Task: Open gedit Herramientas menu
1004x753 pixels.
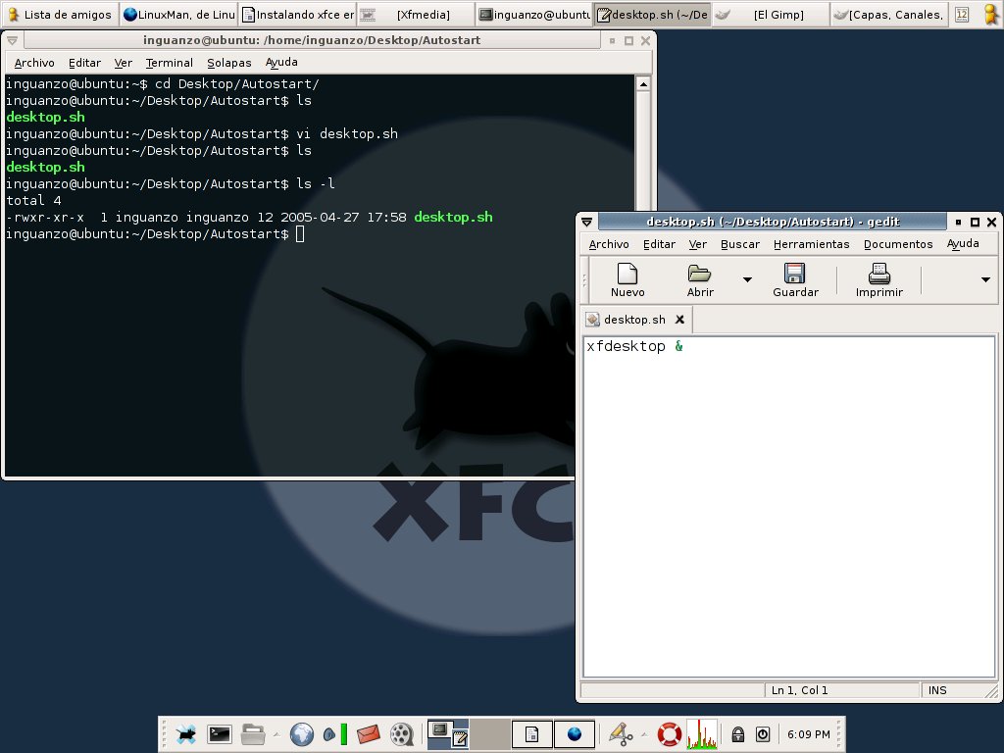Action: coord(811,244)
